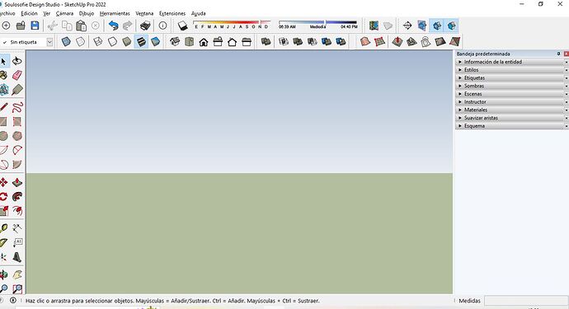Apply Shaded With Textures face style
This screenshot has width=569, height=309.
pos(141,42)
